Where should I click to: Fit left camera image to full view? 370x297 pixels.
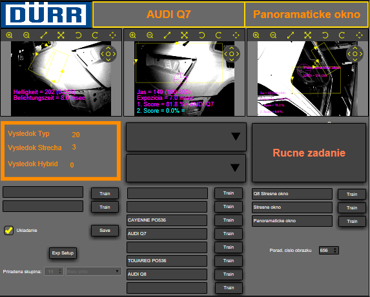pos(61,35)
